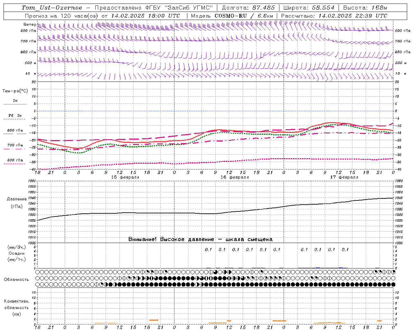
Task: Click the Рассчитано: 14.02.2025 22:39 UTC text
Action: (x=334, y=16)
